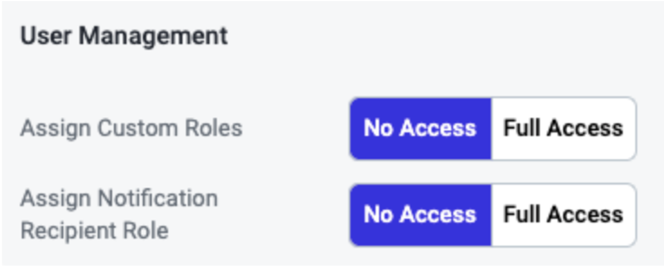Image resolution: width=664 pixels, height=270 pixels.
Task: Click the Assign Custom Roles label
Action: pyautogui.click(x=131, y=129)
